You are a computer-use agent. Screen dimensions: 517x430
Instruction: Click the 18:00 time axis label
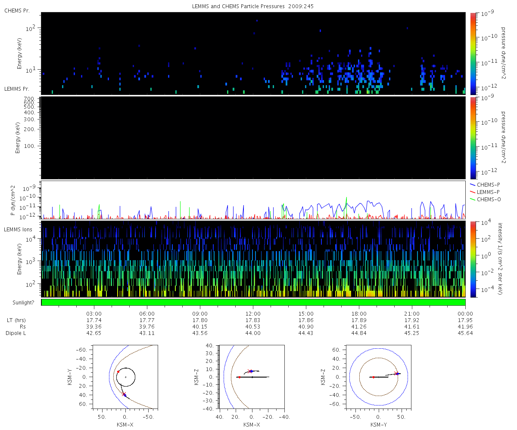point(359,313)
